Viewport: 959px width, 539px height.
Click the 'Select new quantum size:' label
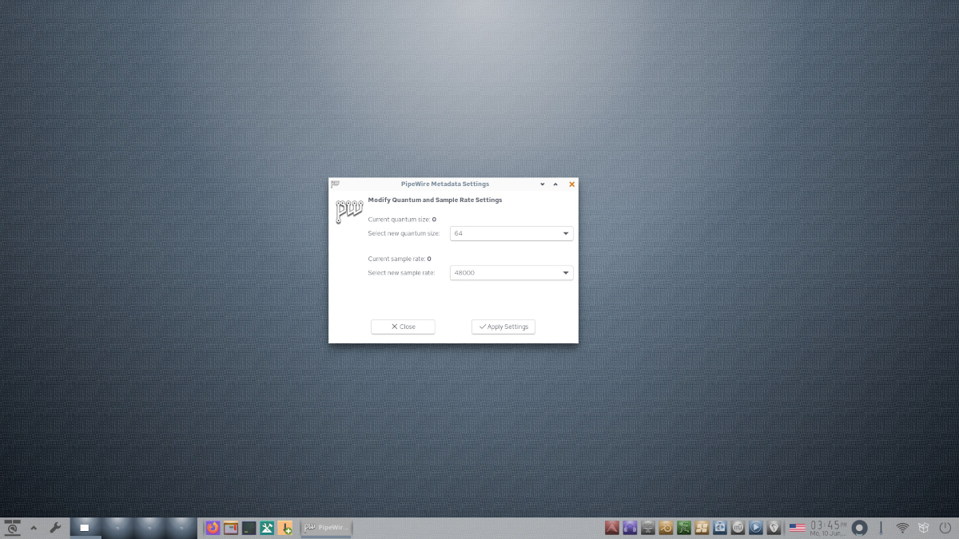click(x=404, y=233)
